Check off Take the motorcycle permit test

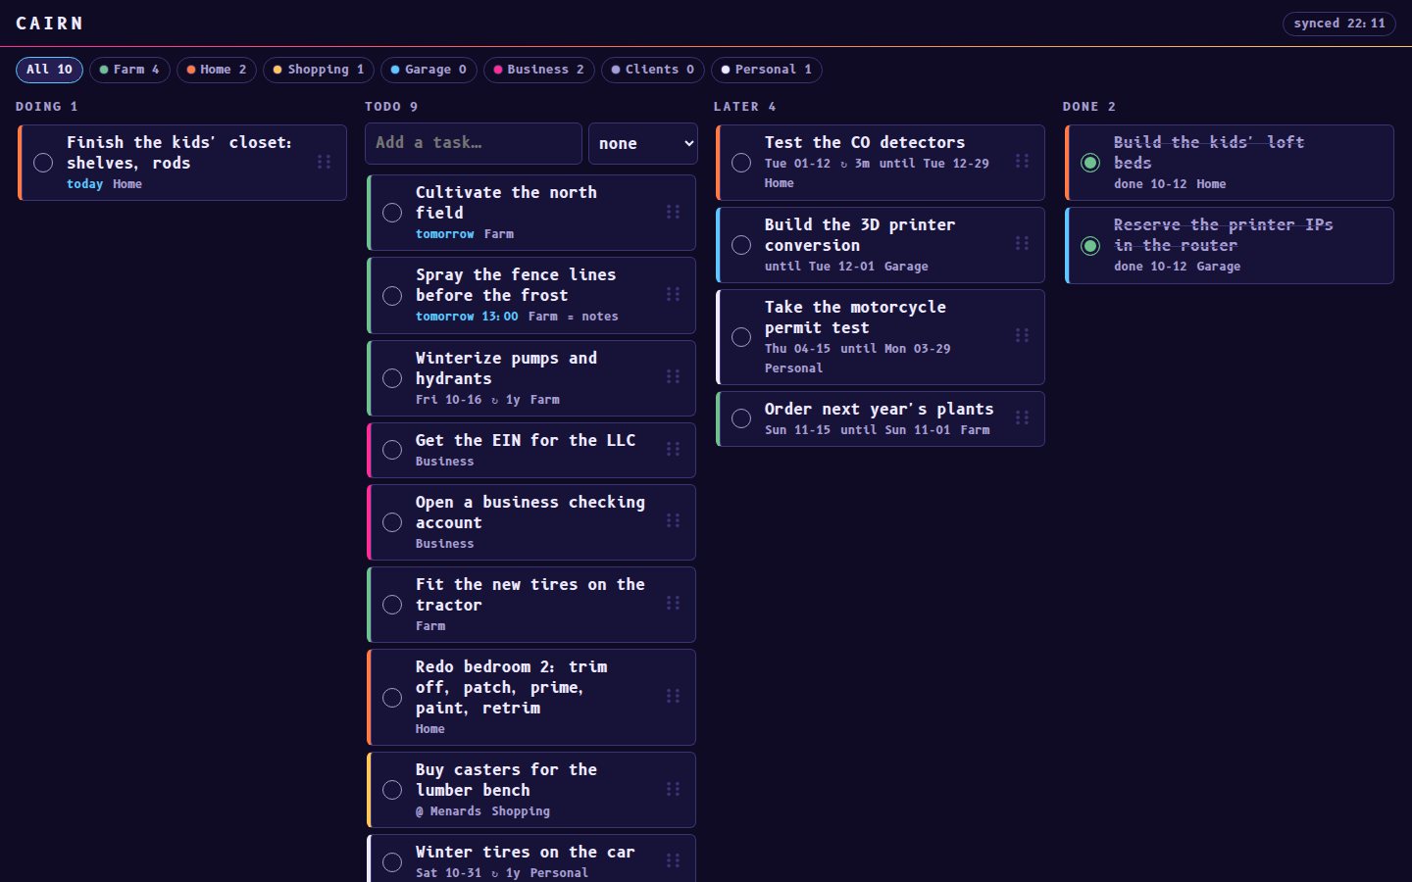pyautogui.click(x=741, y=337)
